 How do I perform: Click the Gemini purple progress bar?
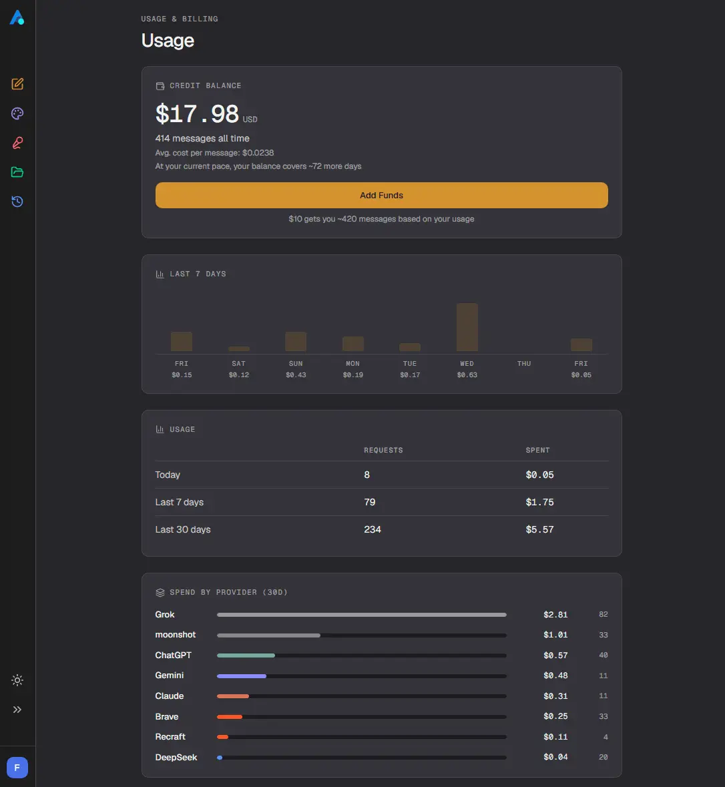[361, 676]
